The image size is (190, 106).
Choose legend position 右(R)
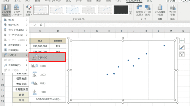[47, 66]
